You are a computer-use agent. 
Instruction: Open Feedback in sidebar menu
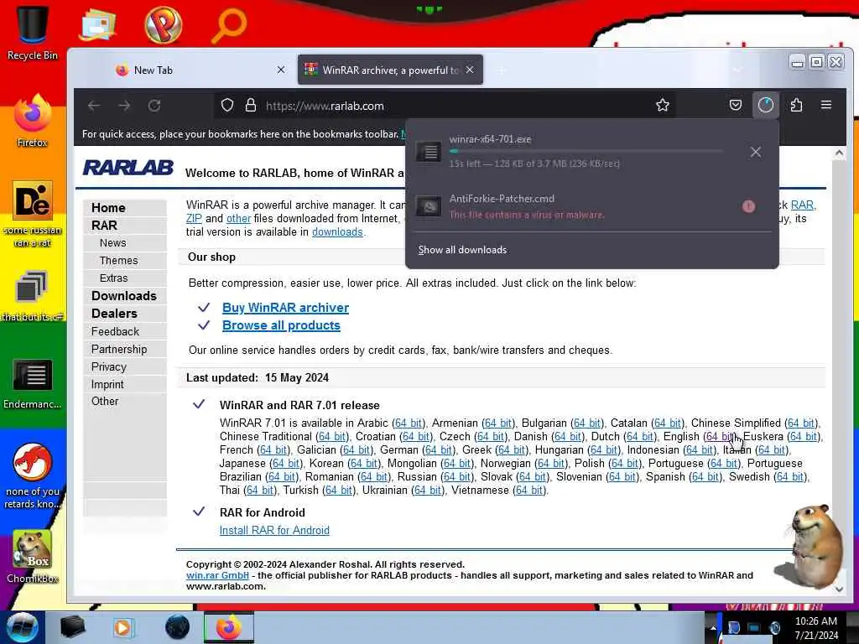click(115, 331)
